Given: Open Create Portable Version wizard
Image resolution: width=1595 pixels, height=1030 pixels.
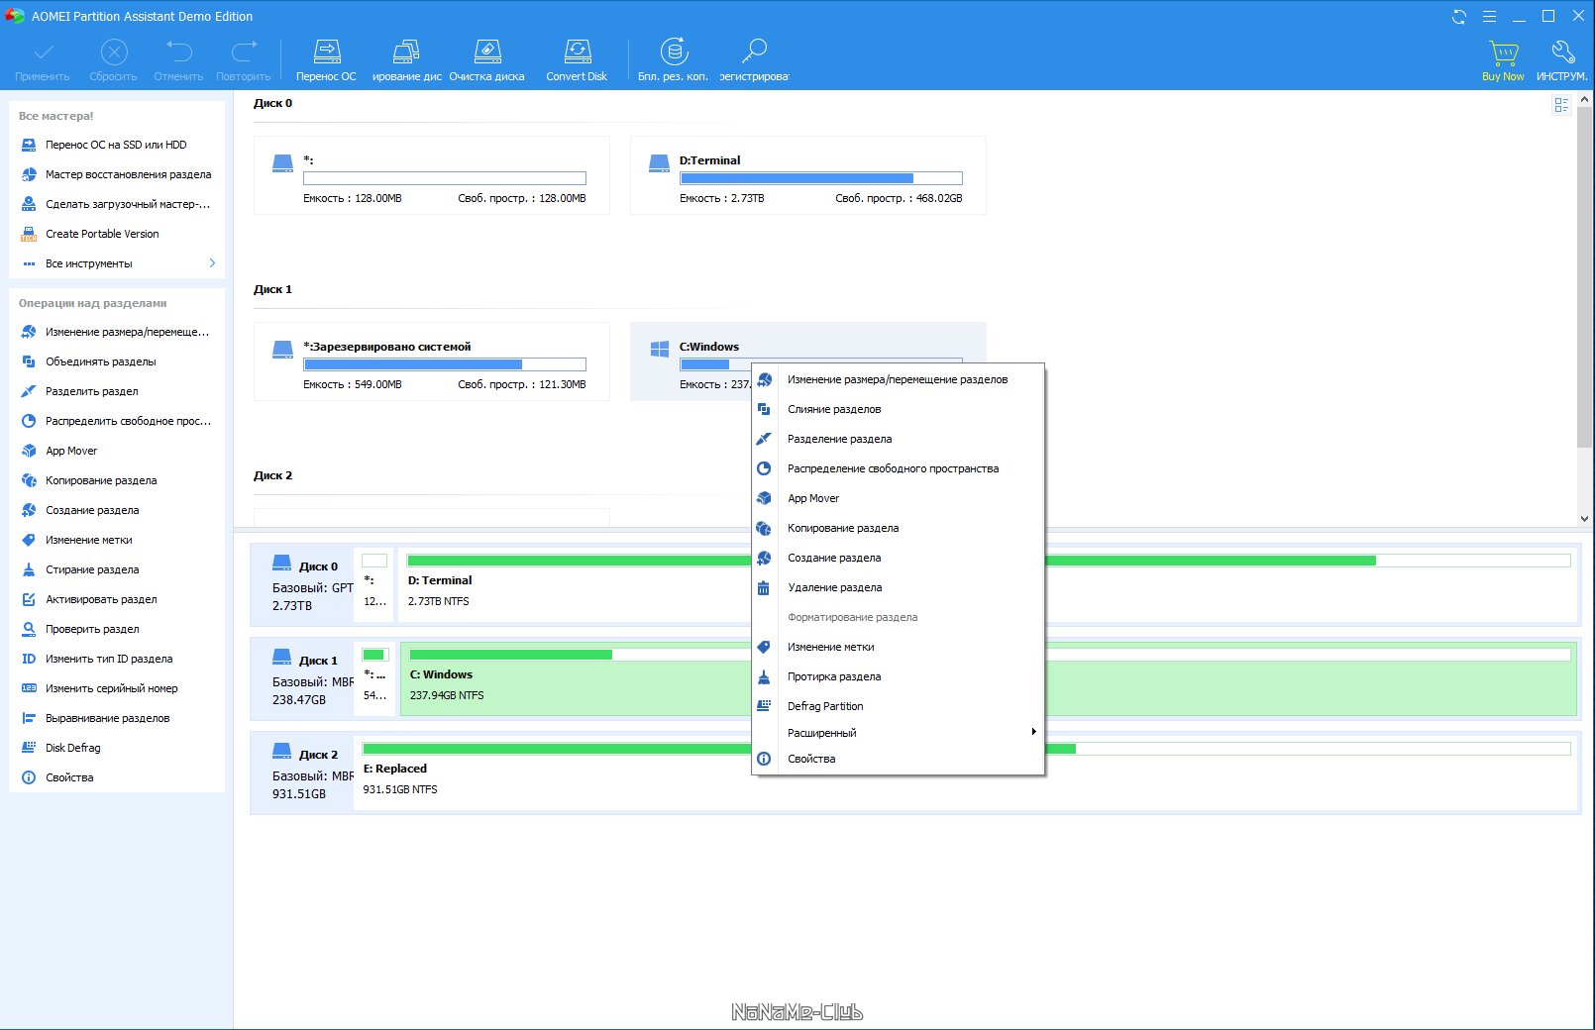Looking at the screenshot, I should (x=102, y=234).
